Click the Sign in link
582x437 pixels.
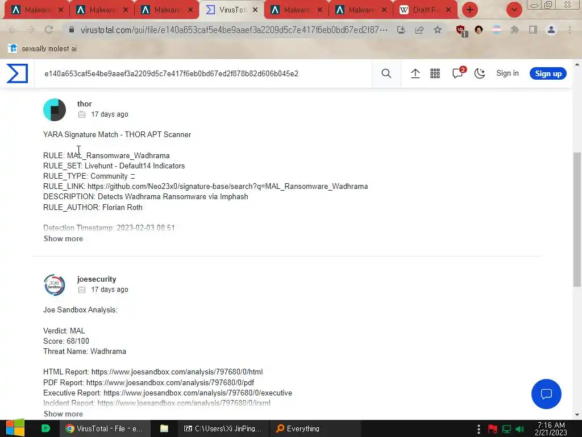[508, 73]
